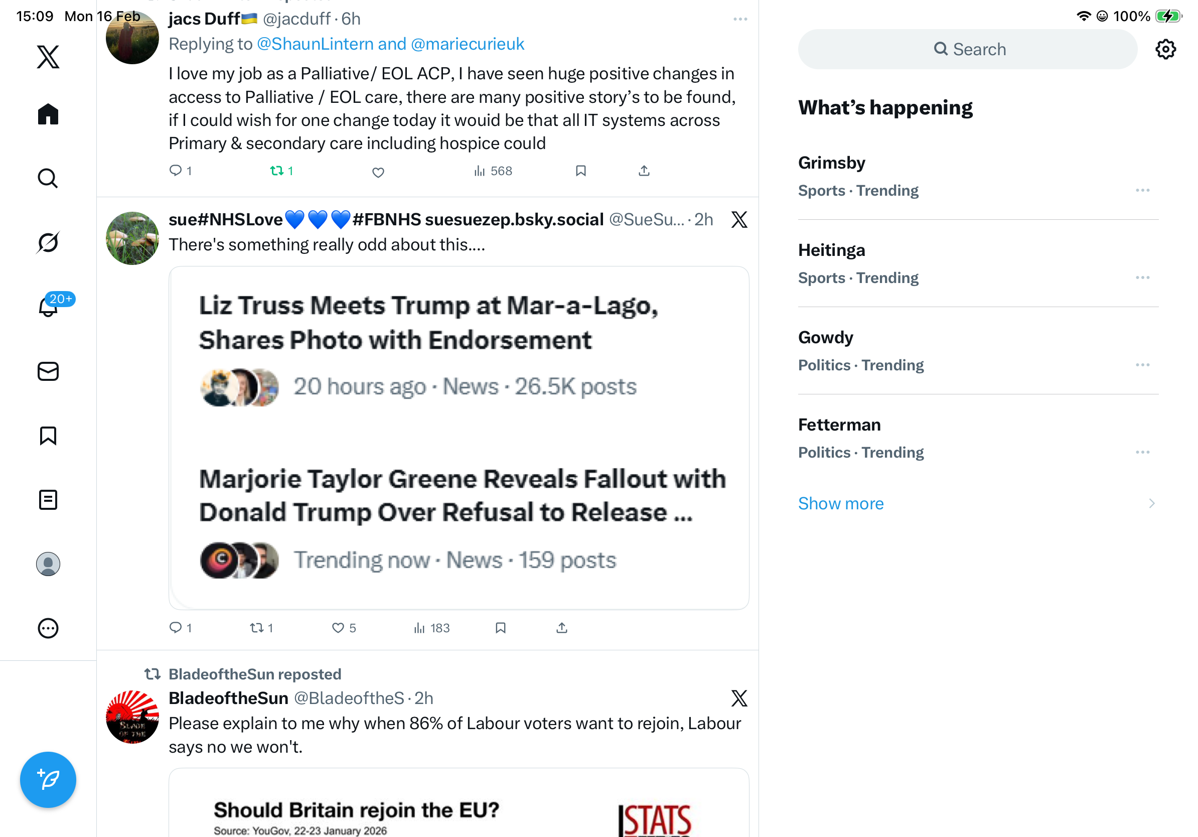Tap the blue compose post button
Viewport: 1198px width, 837px height.
(48, 780)
